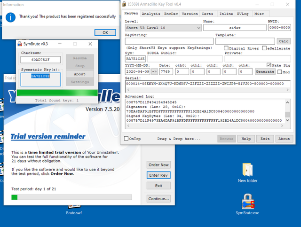Click Help in Armadillo Key Tool
Screen dimensions: 301x227
[246, 139]
